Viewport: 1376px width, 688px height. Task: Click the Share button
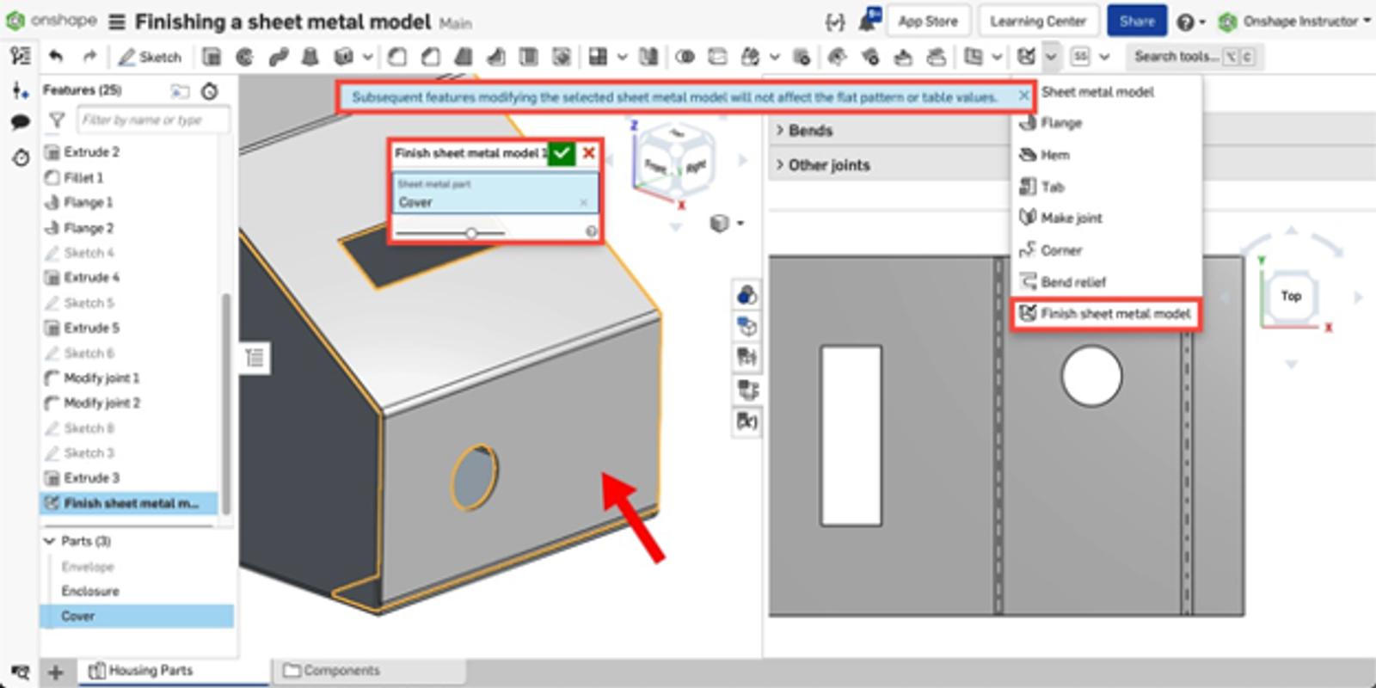click(1136, 21)
